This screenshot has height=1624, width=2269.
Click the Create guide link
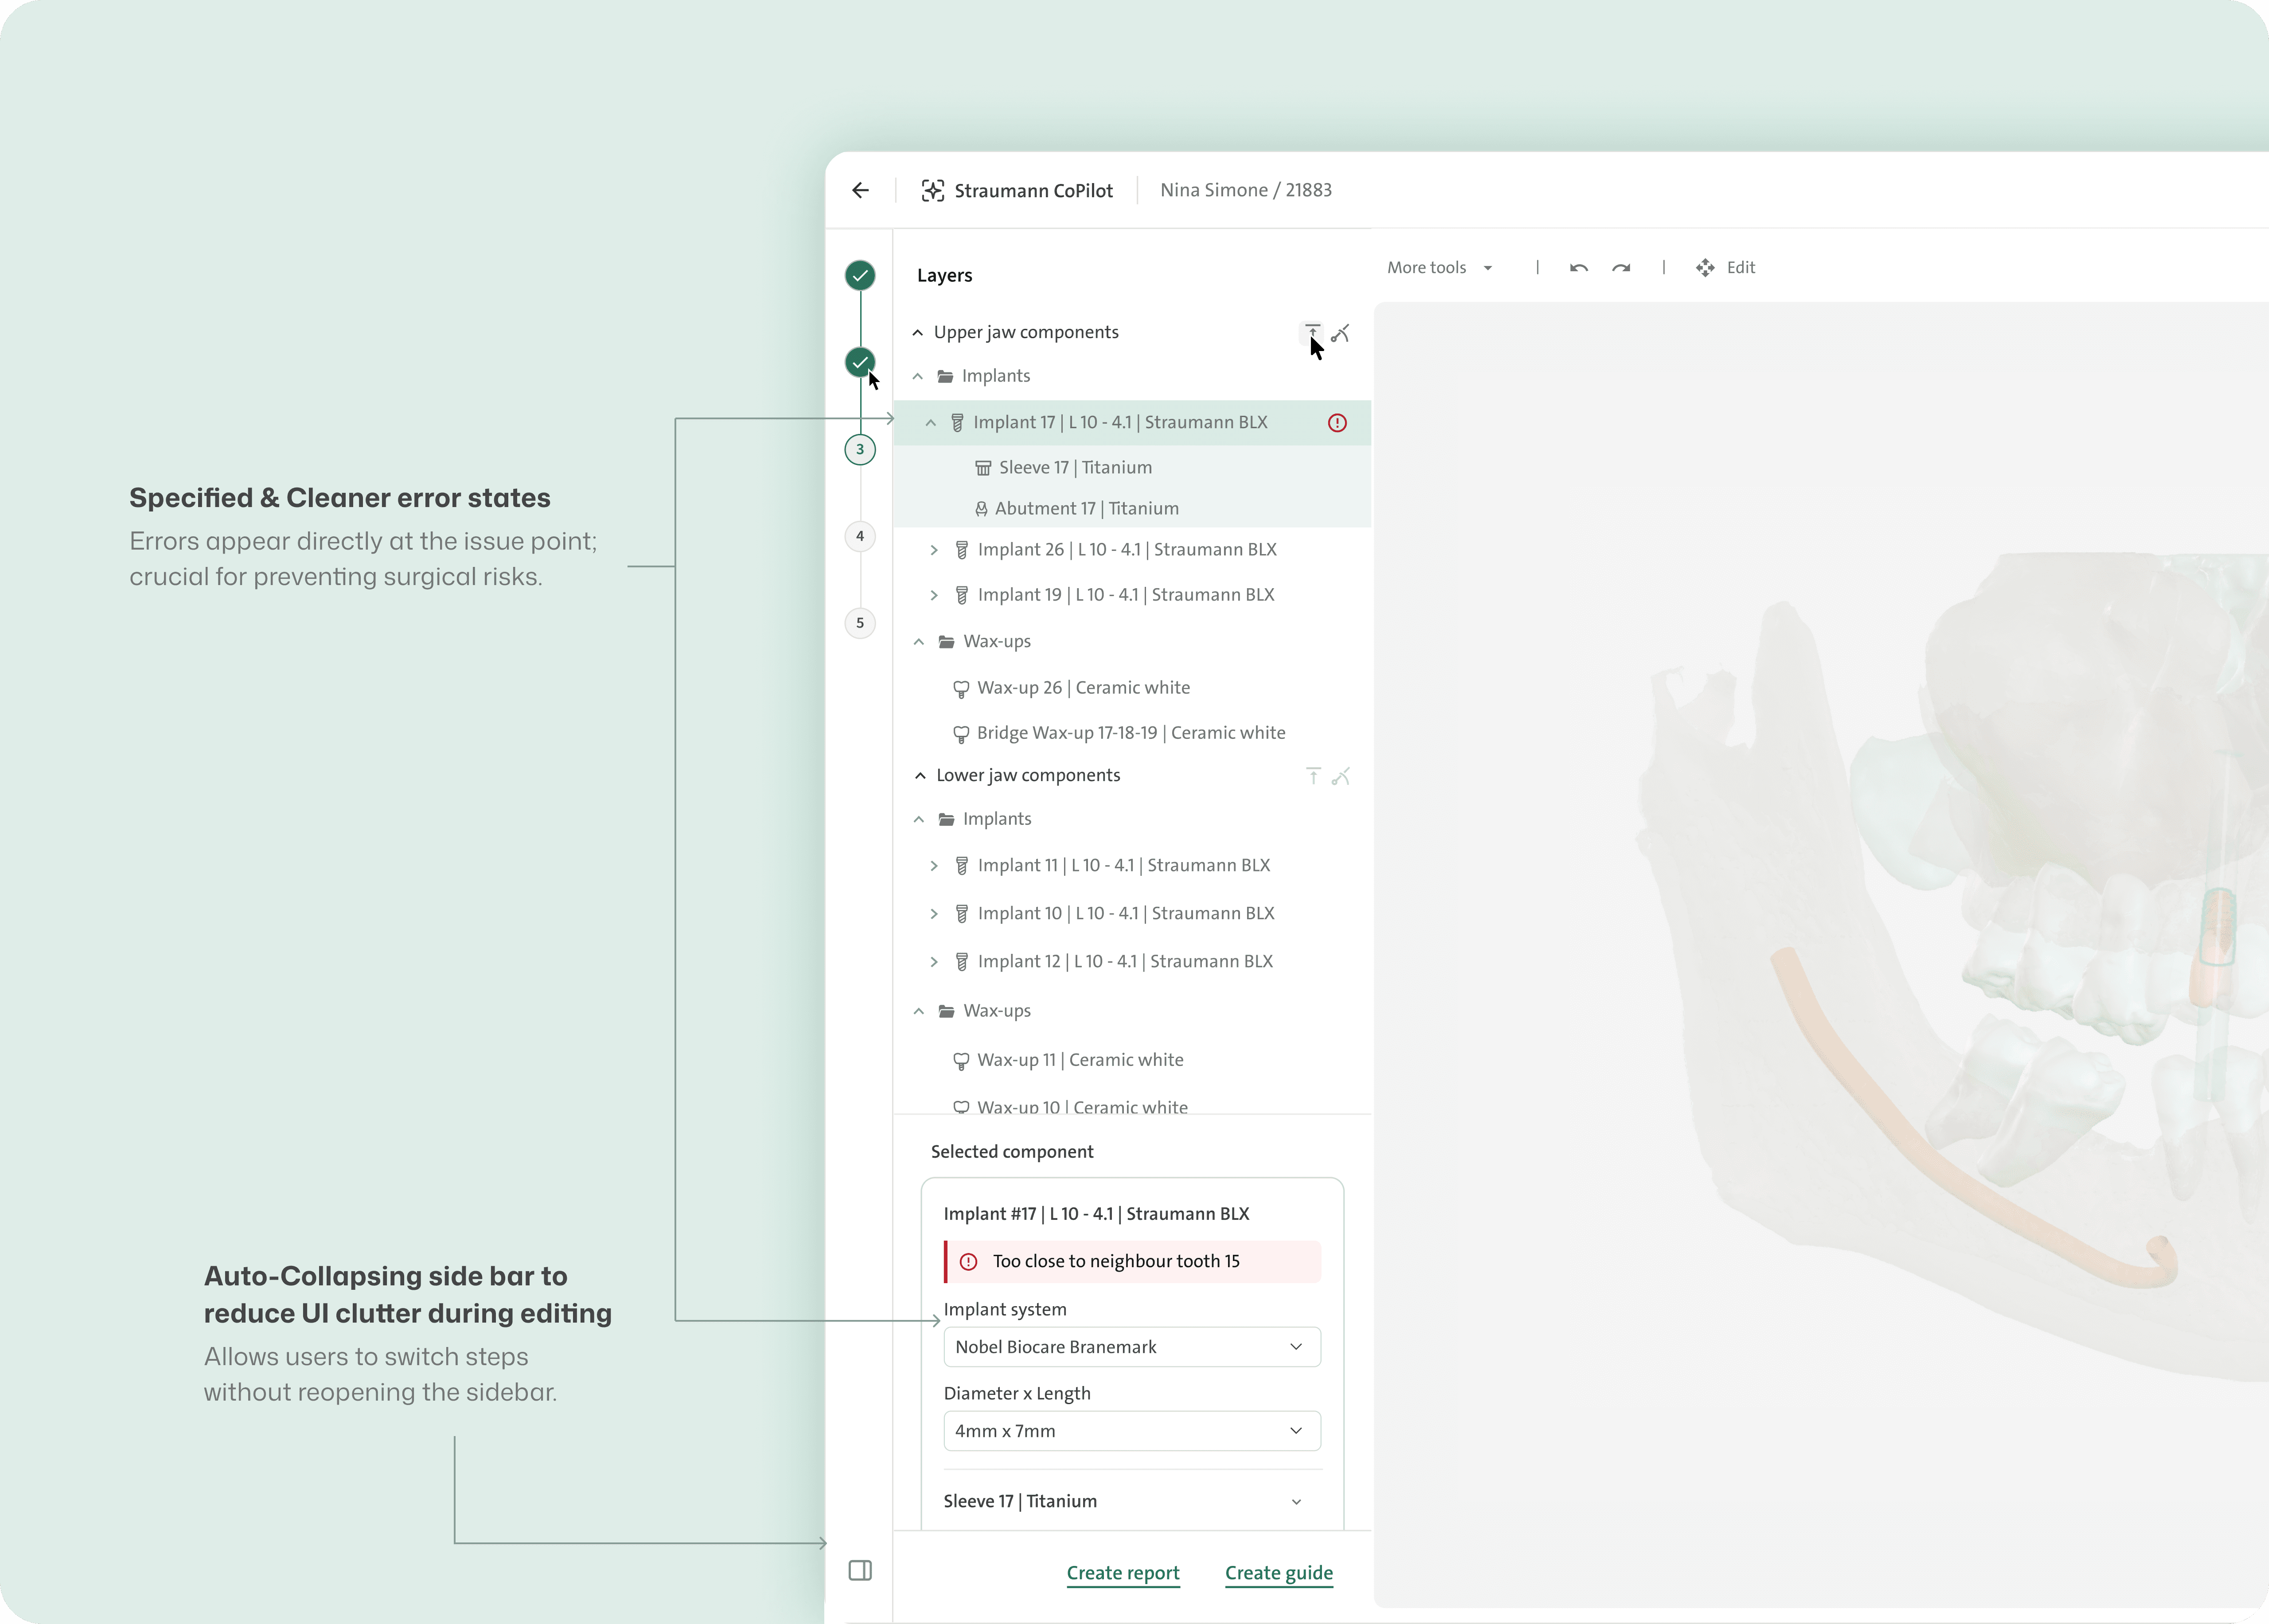[x=1279, y=1573]
